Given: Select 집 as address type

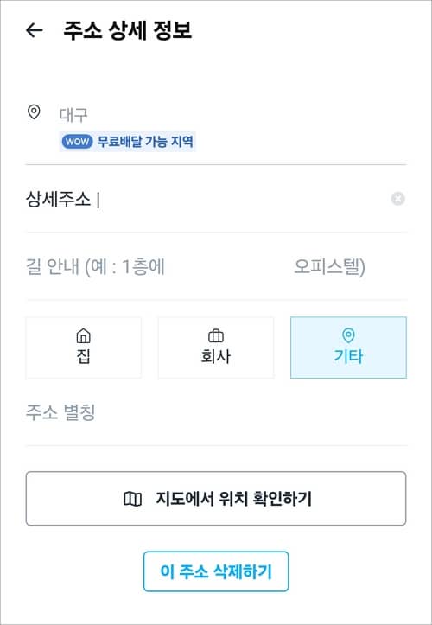Looking at the screenshot, I should tap(83, 348).
